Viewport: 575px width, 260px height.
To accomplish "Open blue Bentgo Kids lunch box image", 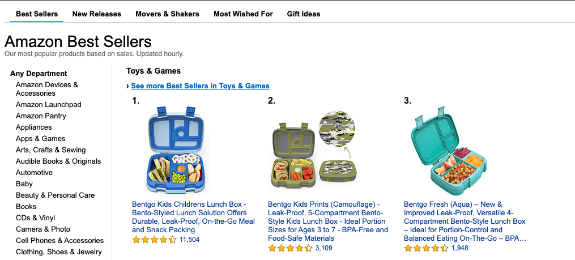I will pyautogui.click(x=176, y=149).
